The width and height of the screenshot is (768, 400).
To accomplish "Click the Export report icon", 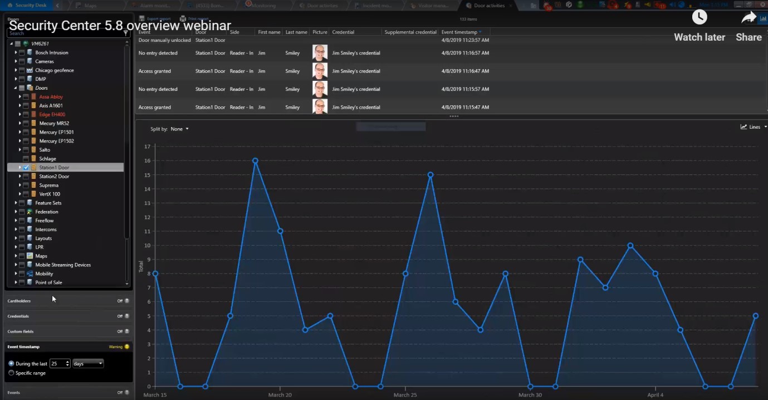I will [x=142, y=18].
